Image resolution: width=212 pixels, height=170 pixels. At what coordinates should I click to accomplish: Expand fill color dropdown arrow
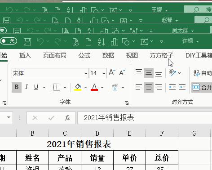[85, 87]
